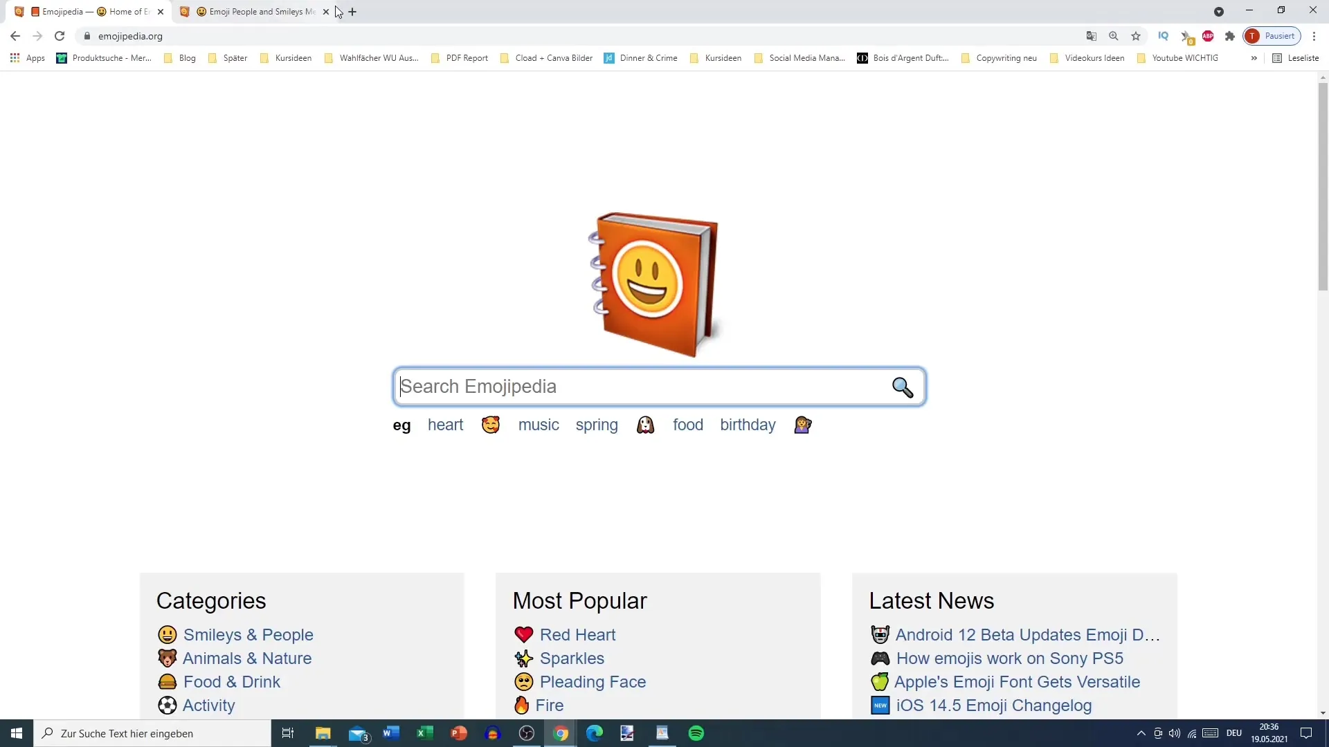The height and width of the screenshot is (747, 1329).
Task: Open the Animals & Nature category link
Action: click(x=247, y=658)
